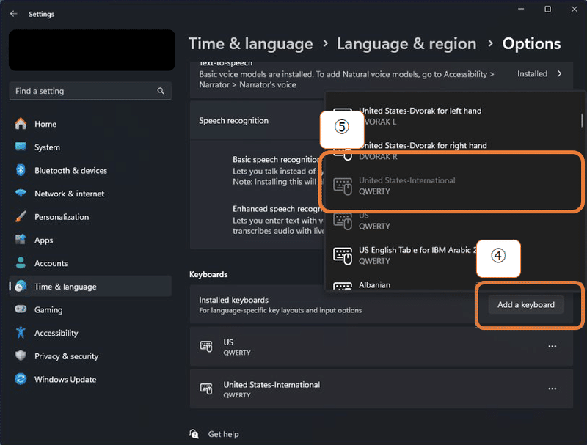Go back with the arrow icon
This screenshot has height=445, width=587.
(x=14, y=14)
